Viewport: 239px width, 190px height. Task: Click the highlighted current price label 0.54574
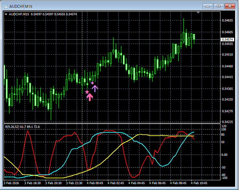(x=227, y=39)
